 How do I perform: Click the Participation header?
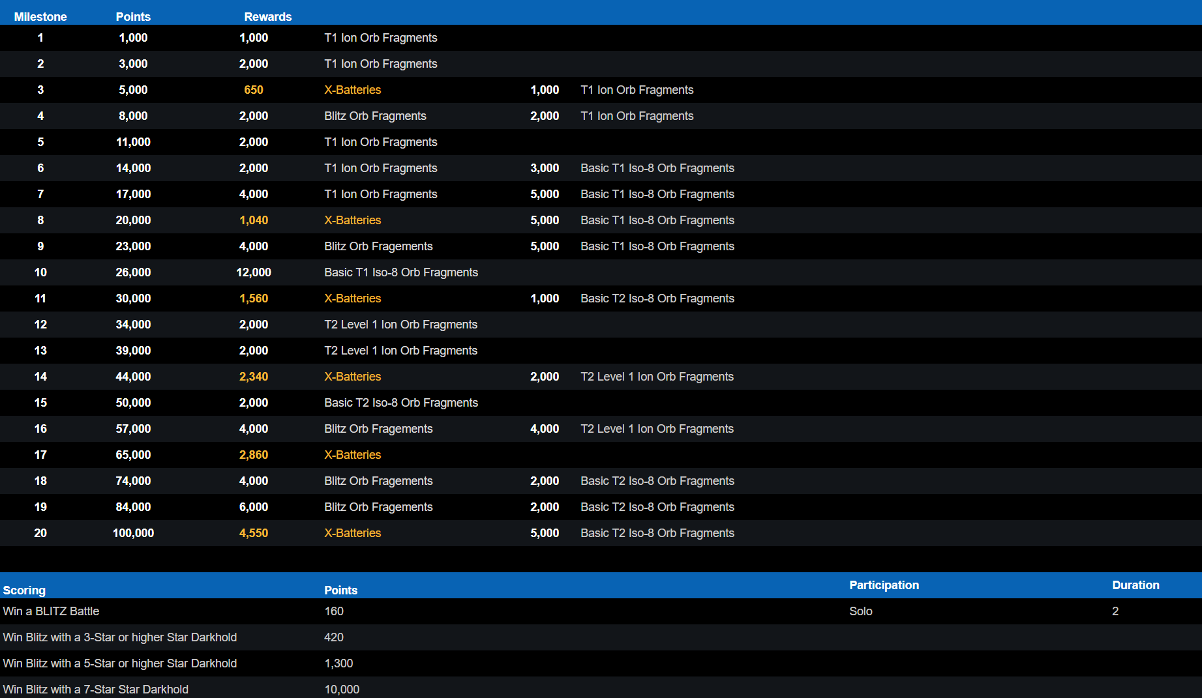click(884, 585)
